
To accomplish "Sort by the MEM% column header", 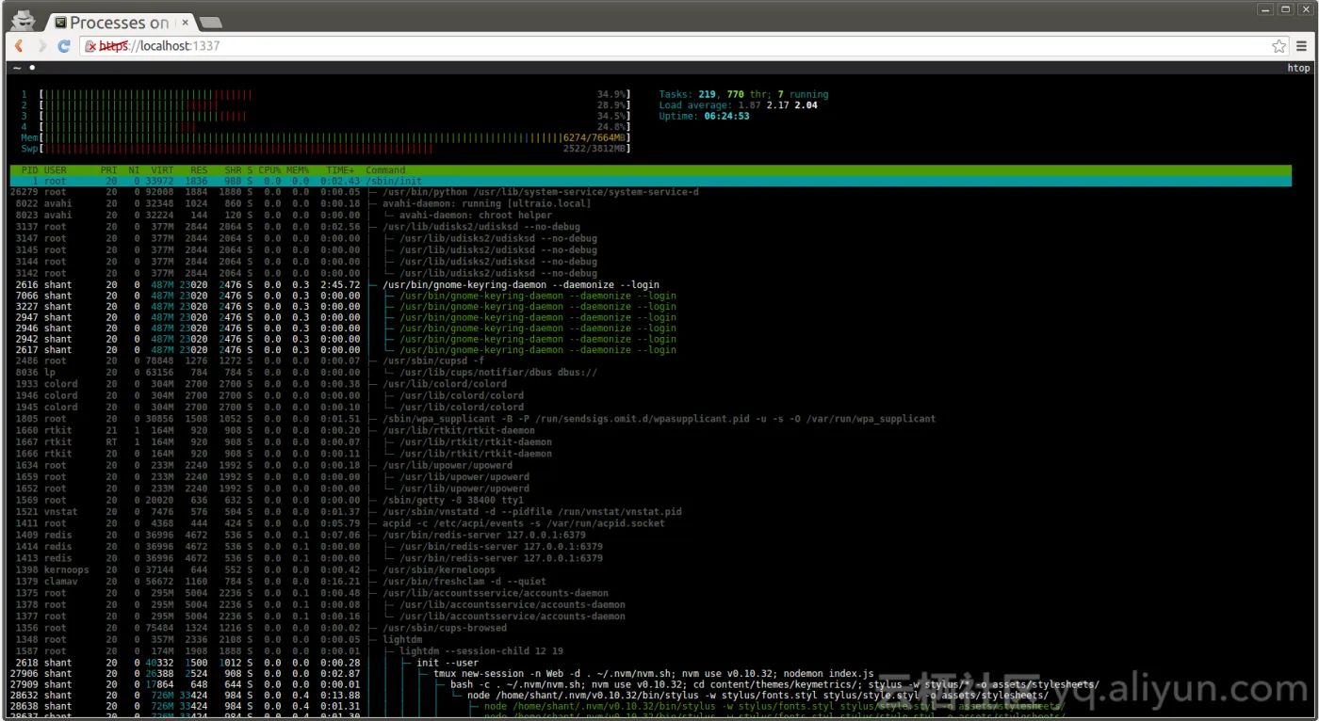I will (298, 170).
